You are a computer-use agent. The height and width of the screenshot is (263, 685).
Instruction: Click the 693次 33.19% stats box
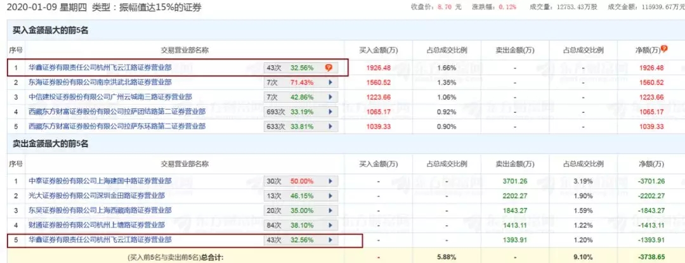301,112
